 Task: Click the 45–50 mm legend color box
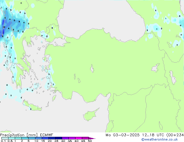click(85, 138)
